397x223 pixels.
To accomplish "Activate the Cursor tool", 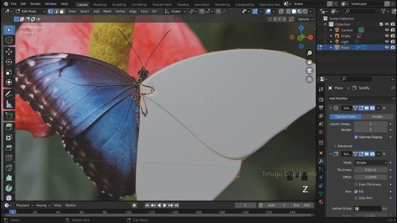I will click(9, 40).
